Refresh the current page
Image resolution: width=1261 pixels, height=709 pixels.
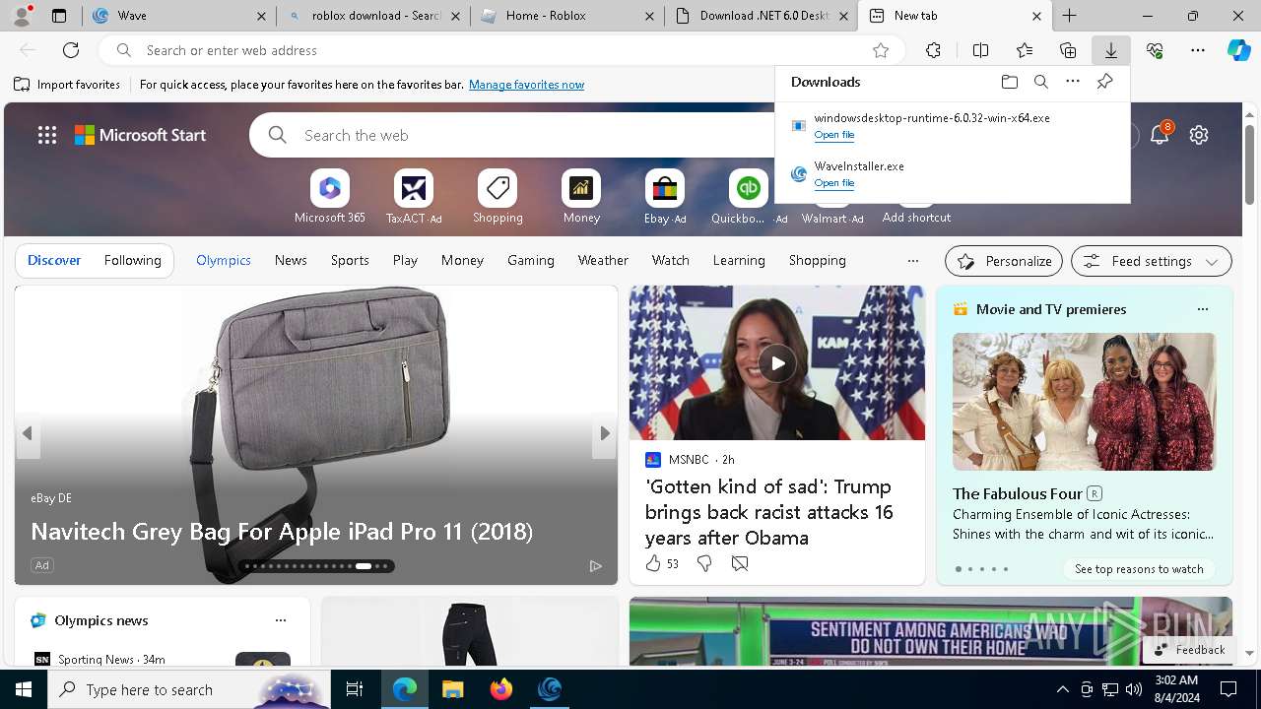(71, 50)
